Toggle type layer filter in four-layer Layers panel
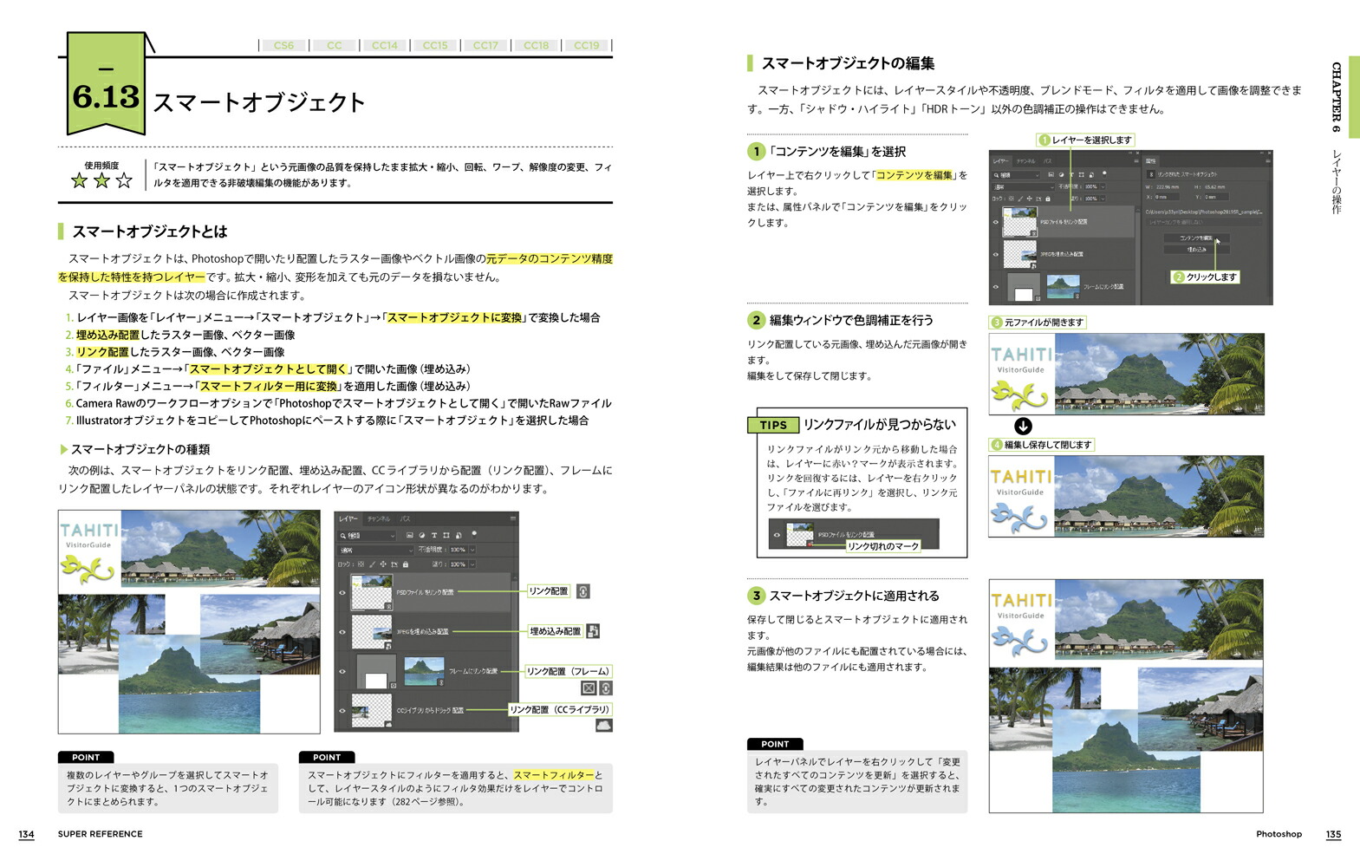 434,535
